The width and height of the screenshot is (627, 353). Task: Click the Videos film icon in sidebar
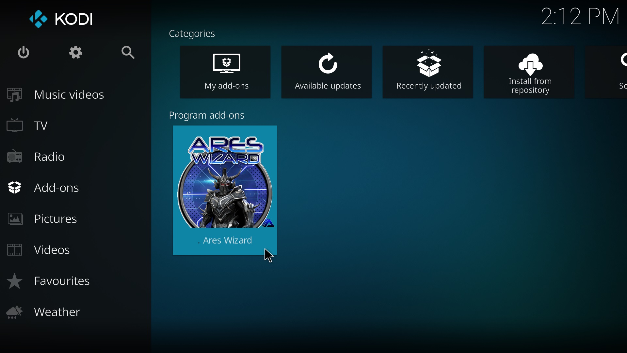coord(15,250)
